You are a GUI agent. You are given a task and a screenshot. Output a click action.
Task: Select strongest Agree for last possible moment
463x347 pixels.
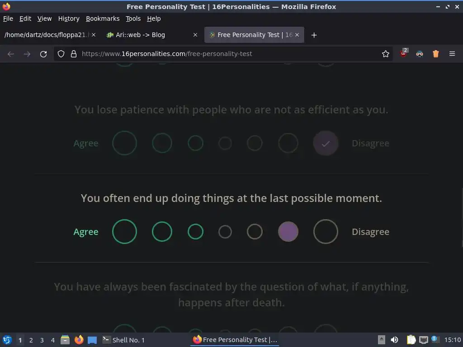125,232
